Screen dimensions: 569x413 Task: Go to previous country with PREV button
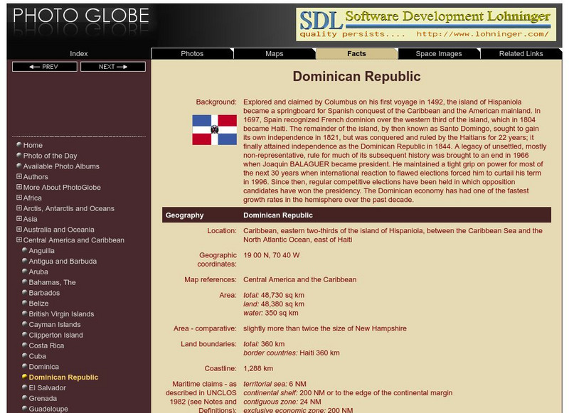coord(45,67)
